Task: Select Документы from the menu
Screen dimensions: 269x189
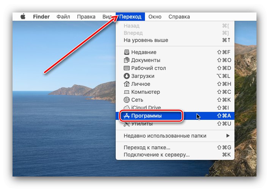Action: pyautogui.click(x=175, y=60)
